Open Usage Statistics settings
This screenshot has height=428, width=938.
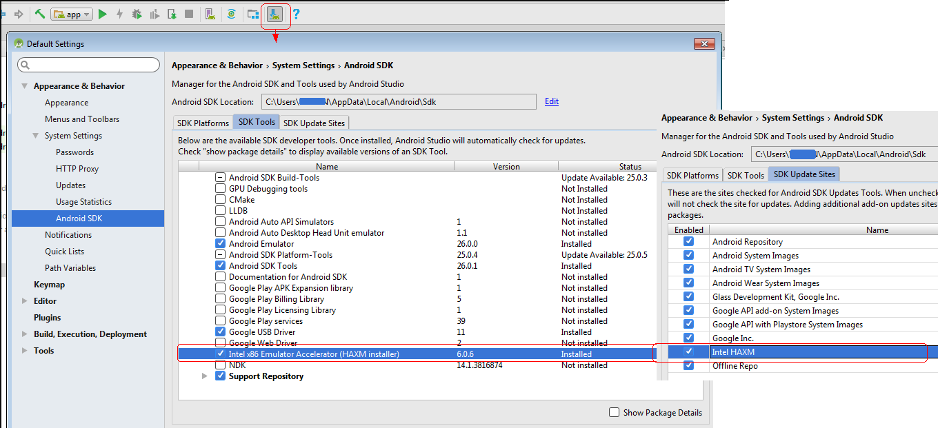point(83,202)
